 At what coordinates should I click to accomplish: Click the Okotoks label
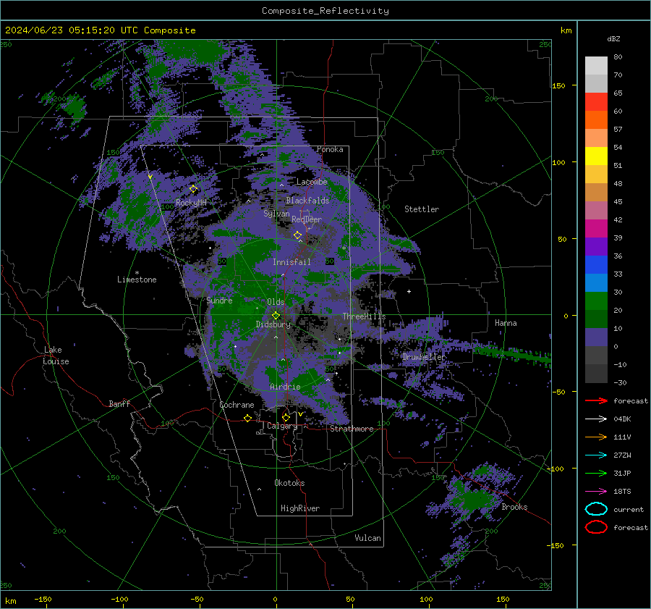click(289, 483)
